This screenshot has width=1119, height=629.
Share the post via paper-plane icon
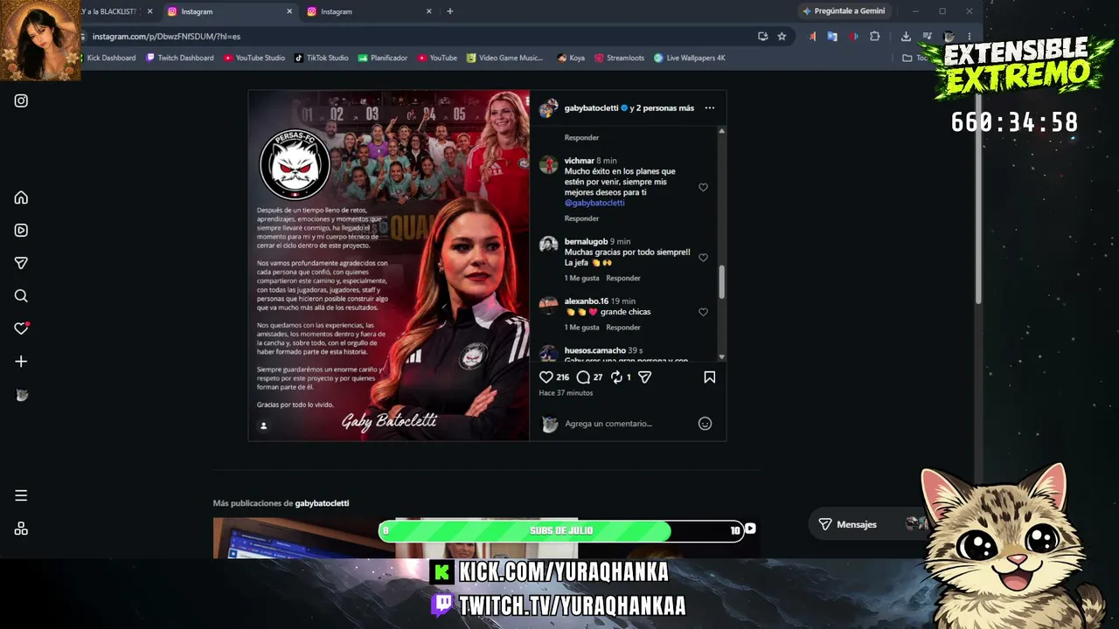pyautogui.click(x=644, y=377)
